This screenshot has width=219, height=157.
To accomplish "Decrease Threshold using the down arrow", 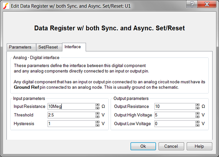I will [98, 117].
